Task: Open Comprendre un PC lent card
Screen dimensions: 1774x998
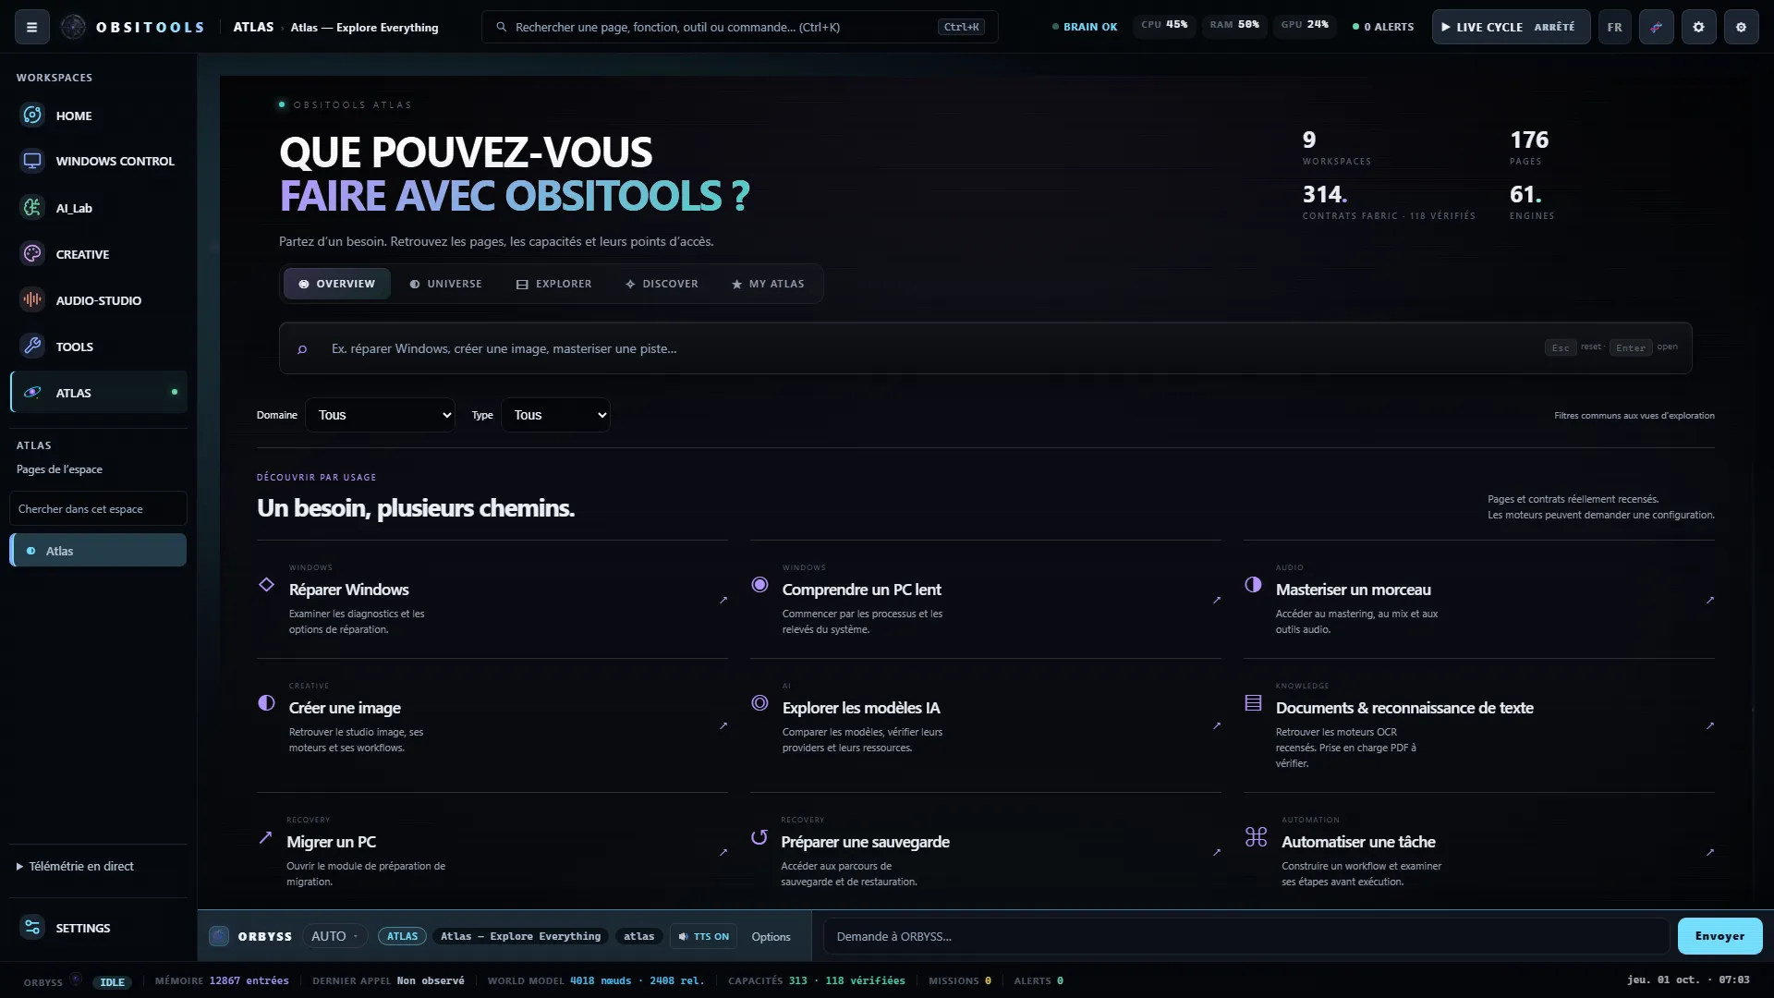Action: [x=985, y=600]
